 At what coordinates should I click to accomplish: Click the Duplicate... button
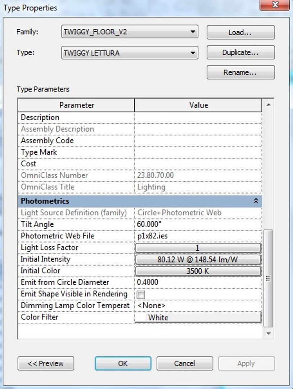(241, 52)
